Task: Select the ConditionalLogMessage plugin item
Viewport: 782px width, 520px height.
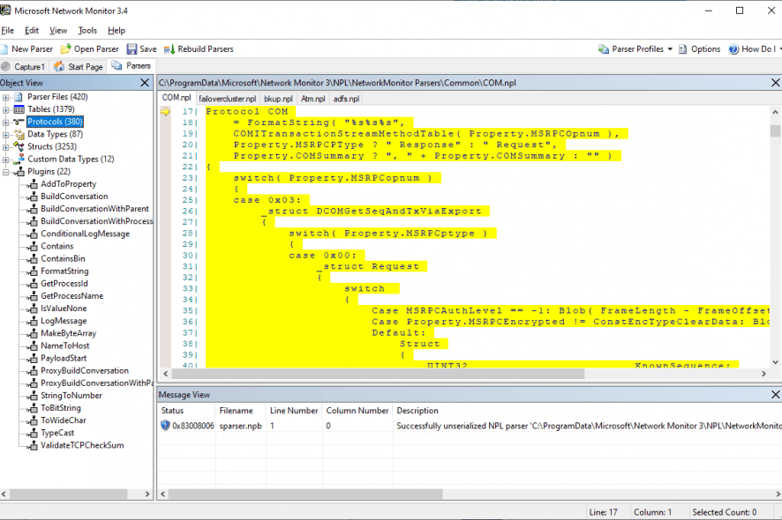Action: (x=85, y=234)
